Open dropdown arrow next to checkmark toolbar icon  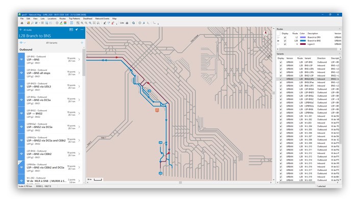pos(39,23)
